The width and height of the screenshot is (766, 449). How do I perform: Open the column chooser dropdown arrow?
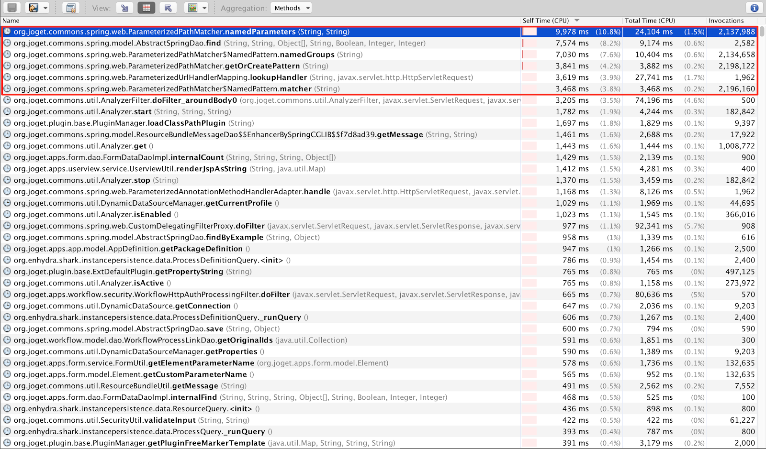point(204,8)
